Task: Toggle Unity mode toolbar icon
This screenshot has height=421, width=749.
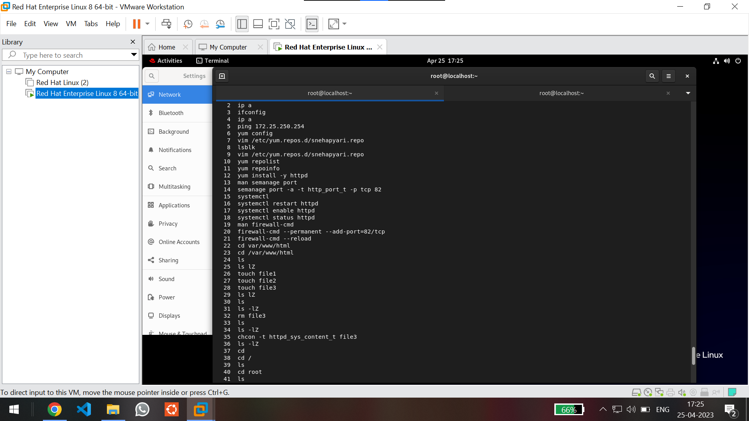Action: tap(290, 24)
